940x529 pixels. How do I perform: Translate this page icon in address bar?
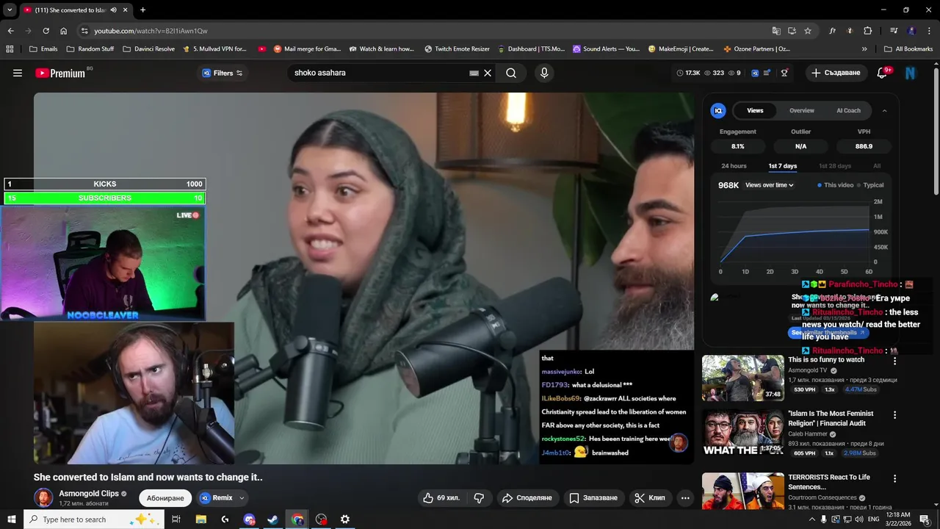tap(776, 31)
